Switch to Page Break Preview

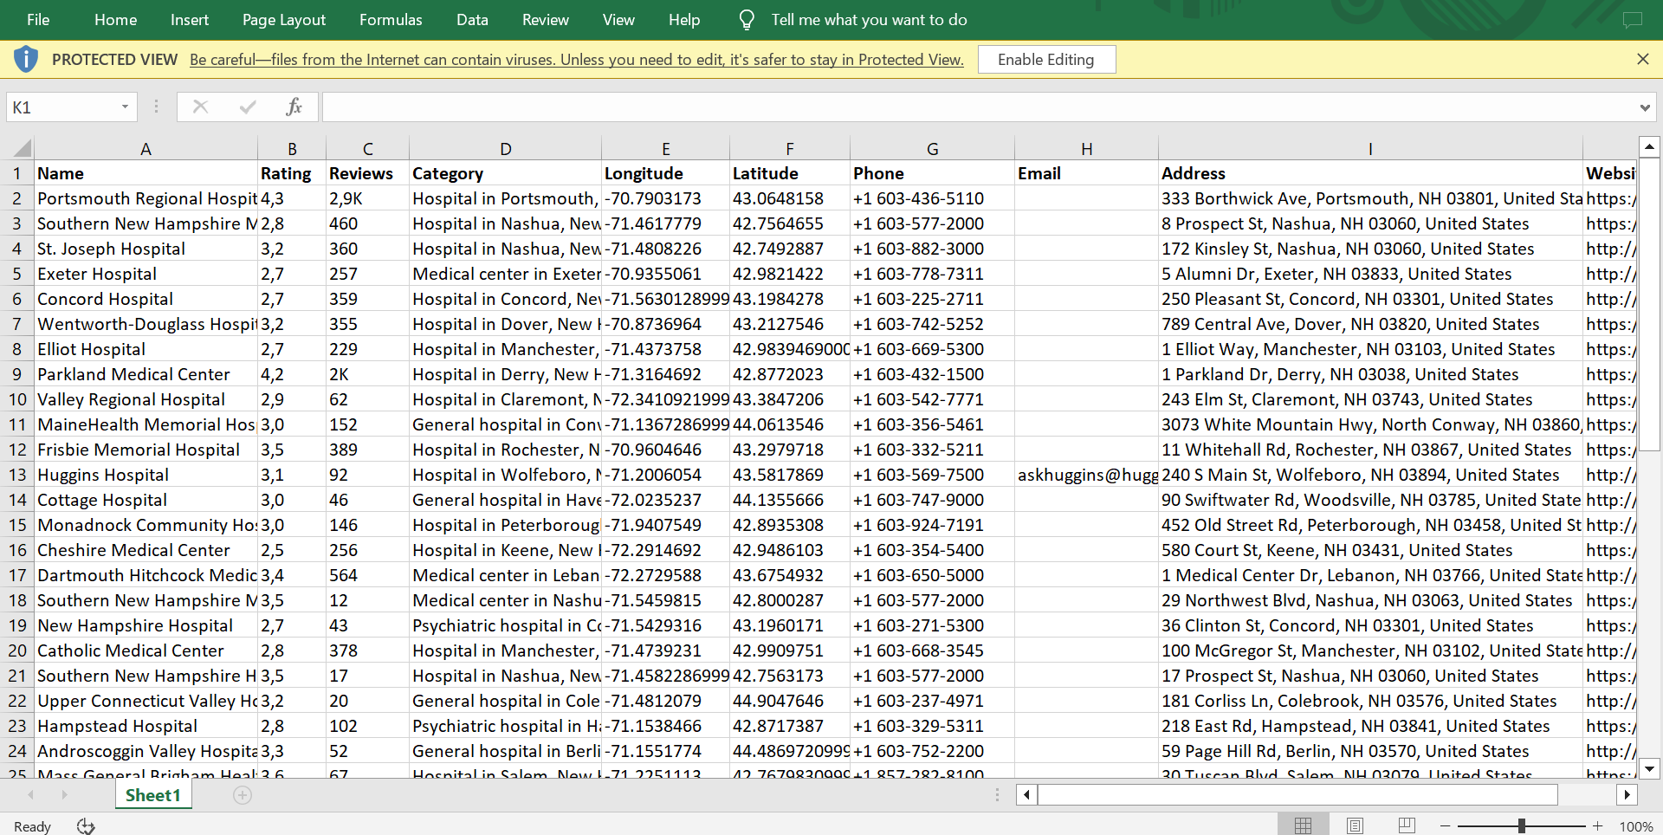(1407, 826)
